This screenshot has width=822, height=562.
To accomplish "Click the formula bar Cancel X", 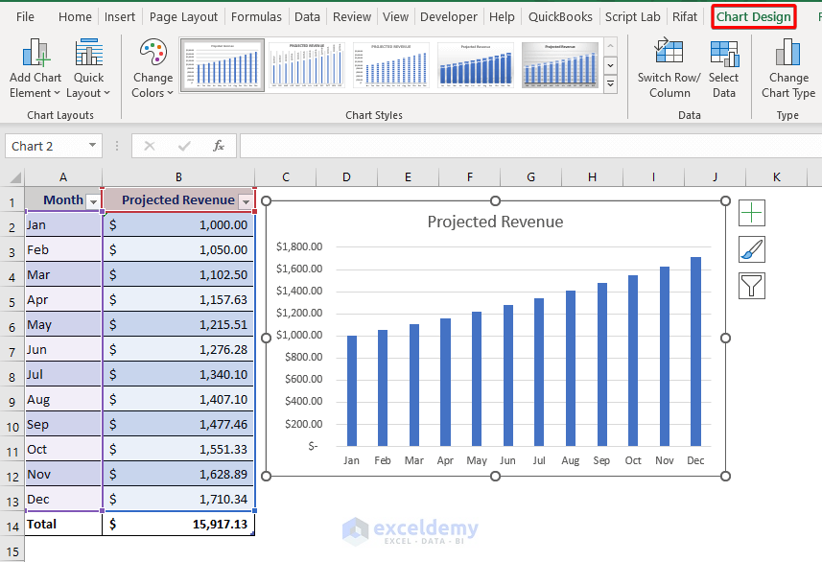I will pos(150,146).
